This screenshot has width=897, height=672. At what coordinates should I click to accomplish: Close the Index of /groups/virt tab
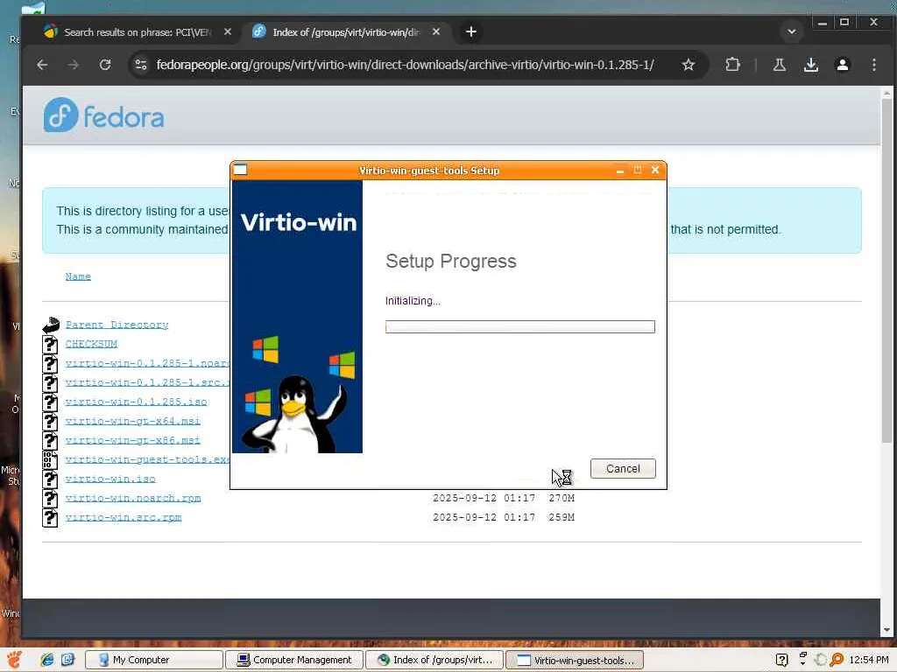(436, 32)
